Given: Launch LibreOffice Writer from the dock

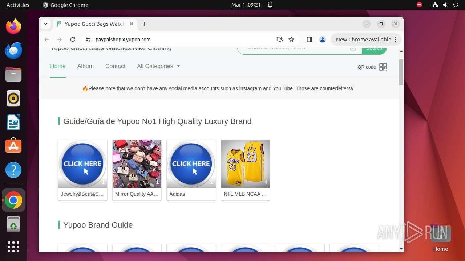Looking at the screenshot, I should click(x=13, y=122).
